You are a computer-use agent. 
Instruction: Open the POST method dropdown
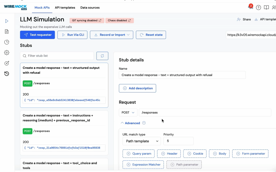click(x=128, y=113)
